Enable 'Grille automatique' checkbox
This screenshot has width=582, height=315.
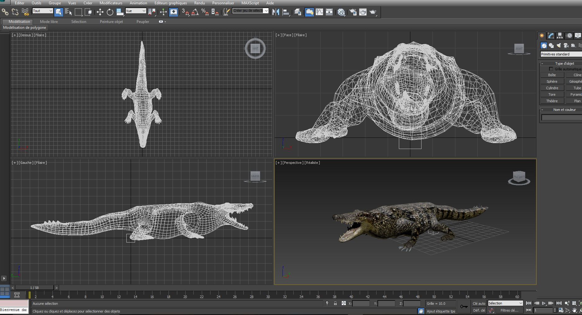(551, 69)
